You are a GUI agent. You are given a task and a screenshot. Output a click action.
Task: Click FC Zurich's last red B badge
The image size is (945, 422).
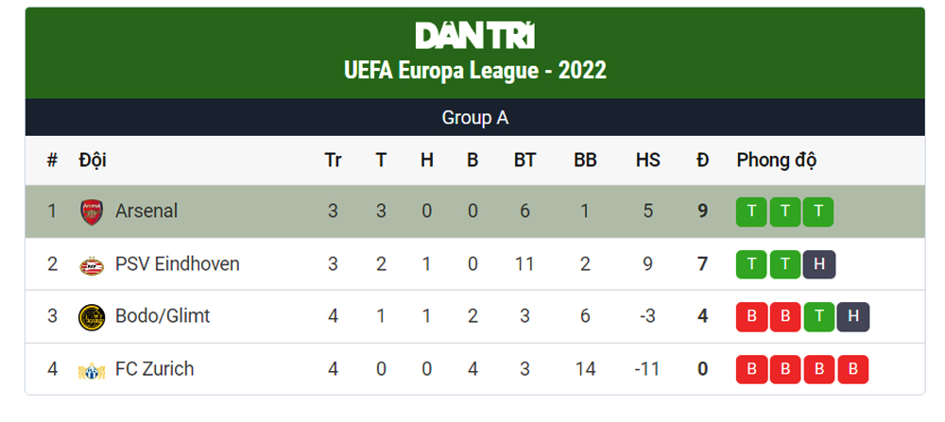(853, 369)
